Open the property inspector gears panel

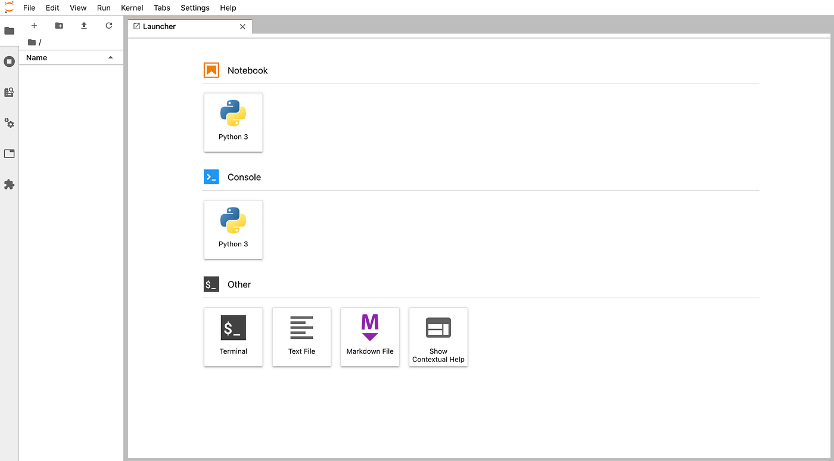click(9, 123)
